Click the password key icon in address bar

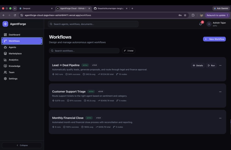180,15
